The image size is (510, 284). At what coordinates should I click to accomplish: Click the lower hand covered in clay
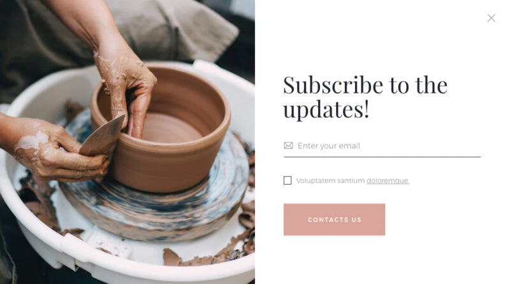point(55,148)
